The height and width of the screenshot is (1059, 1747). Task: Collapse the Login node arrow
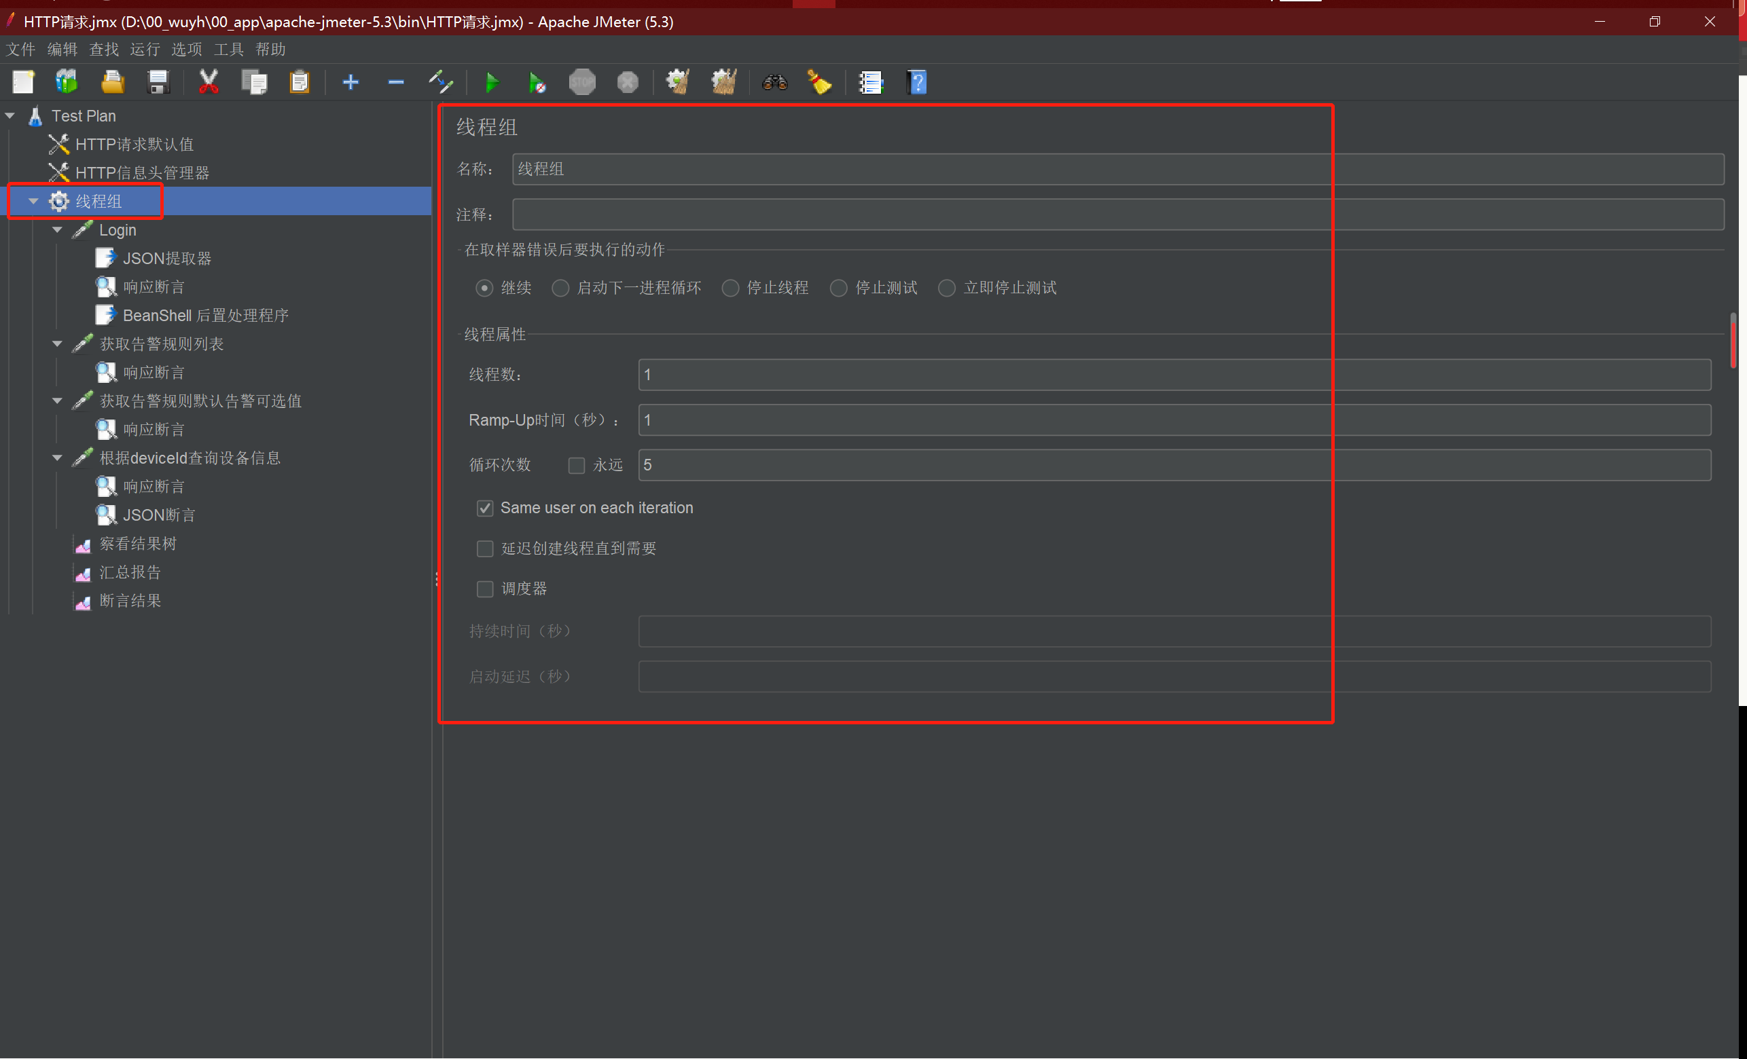click(58, 229)
